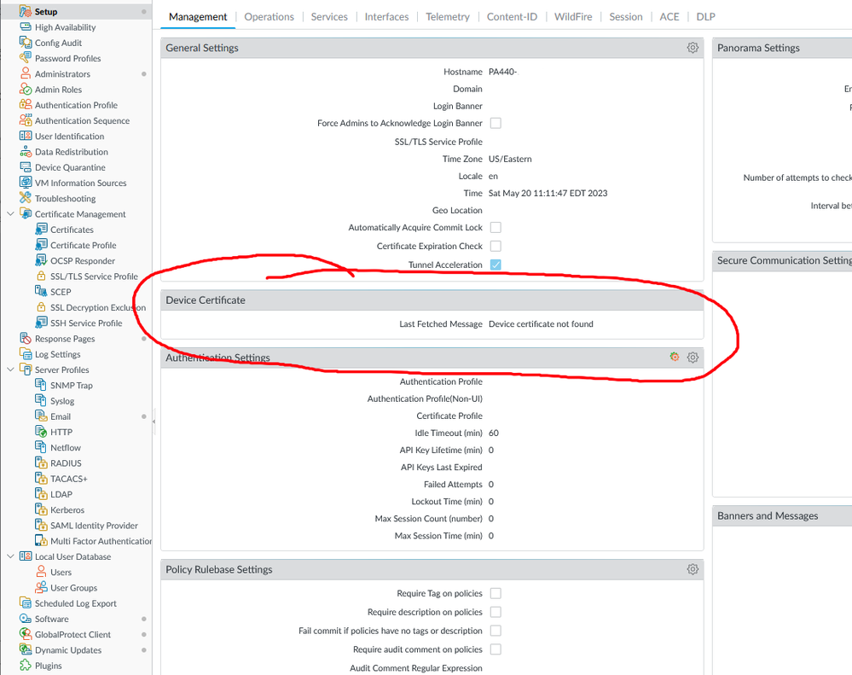Click the Response Pages icon
This screenshot has width=852, height=675.
coord(25,339)
